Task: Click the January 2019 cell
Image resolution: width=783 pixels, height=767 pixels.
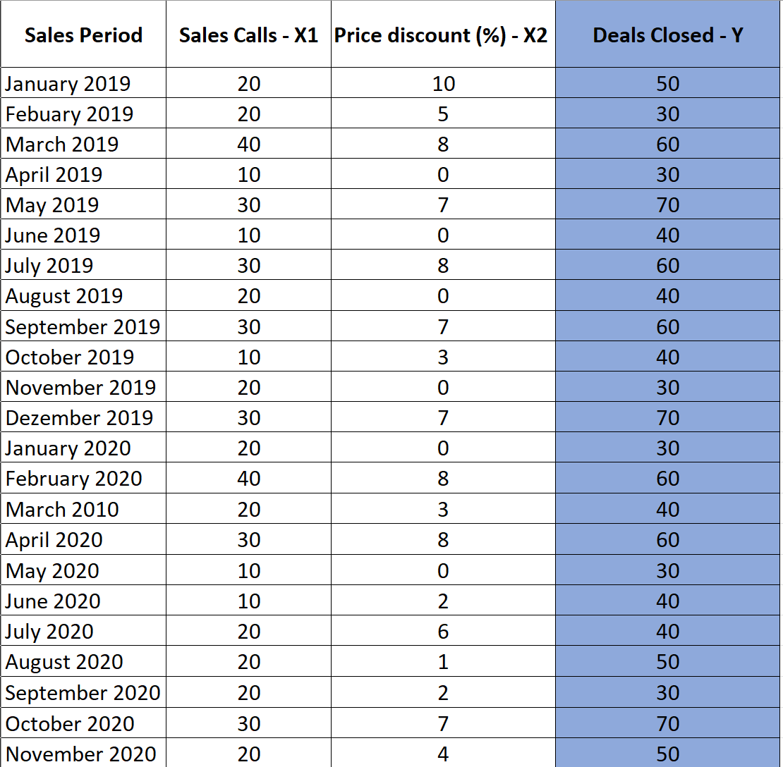Action: (83, 83)
